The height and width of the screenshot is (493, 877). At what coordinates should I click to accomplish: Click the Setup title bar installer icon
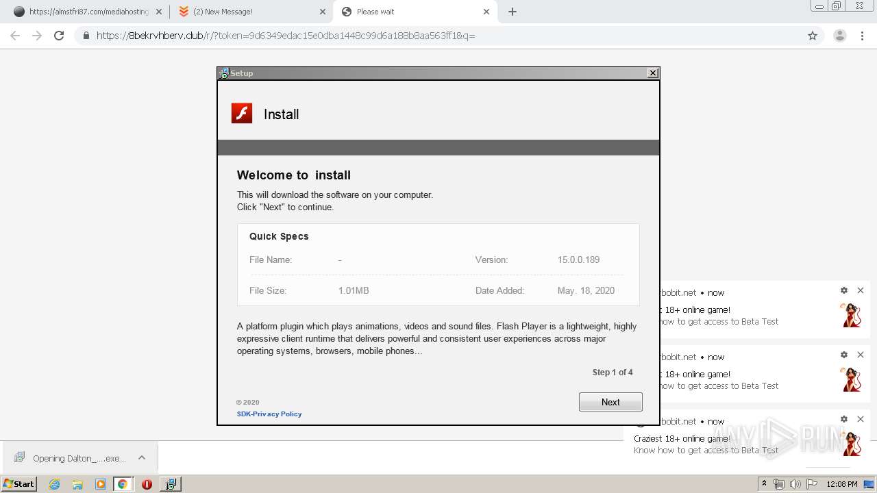coord(223,73)
